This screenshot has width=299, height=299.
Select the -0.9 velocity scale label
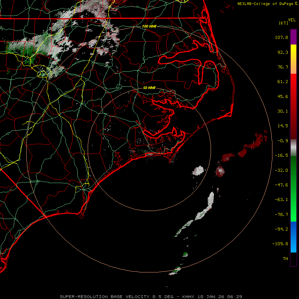click(x=283, y=141)
